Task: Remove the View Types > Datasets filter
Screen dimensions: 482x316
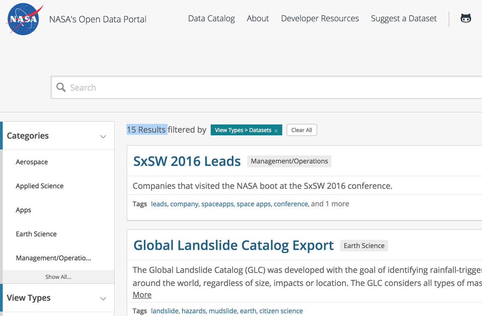Action: [276, 130]
